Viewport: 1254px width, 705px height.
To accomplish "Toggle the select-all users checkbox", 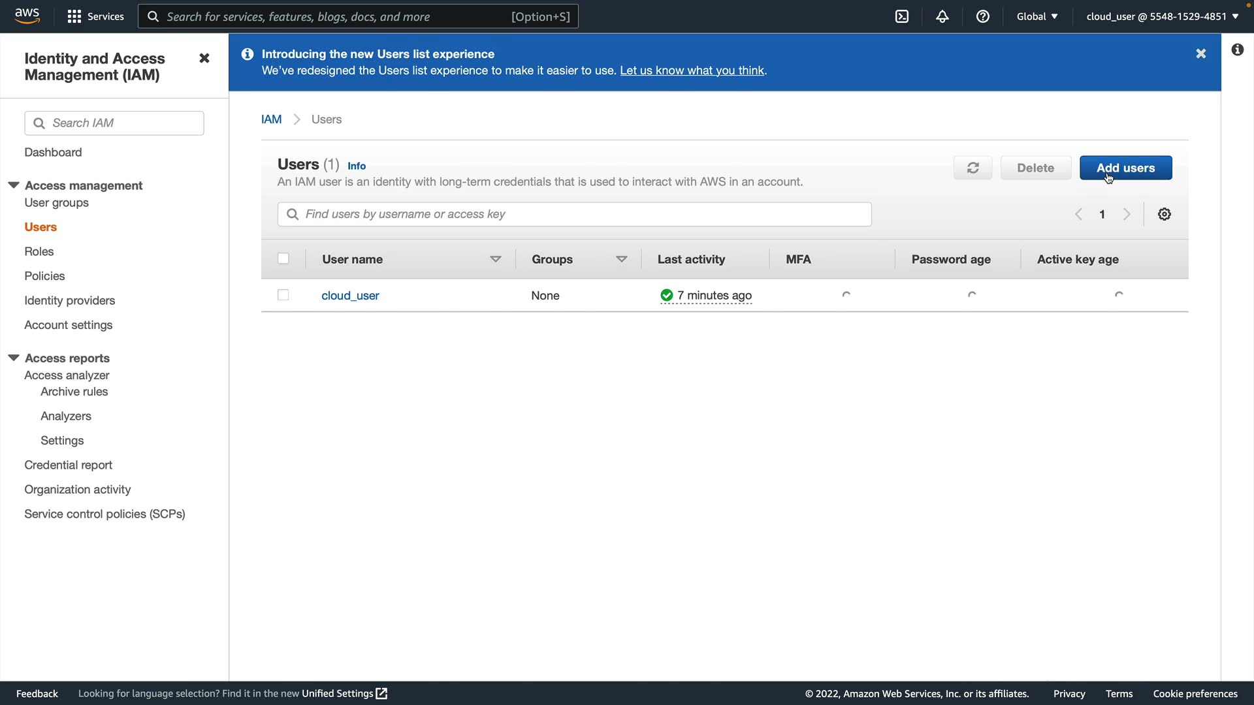I will [x=283, y=258].
